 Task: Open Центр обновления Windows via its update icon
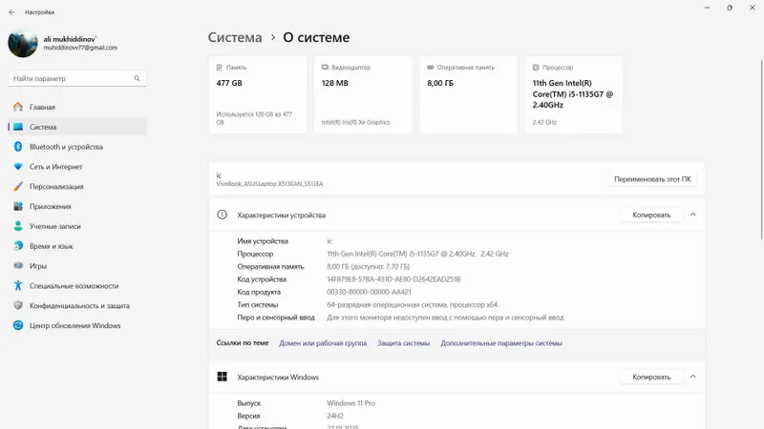pos(18,325)
